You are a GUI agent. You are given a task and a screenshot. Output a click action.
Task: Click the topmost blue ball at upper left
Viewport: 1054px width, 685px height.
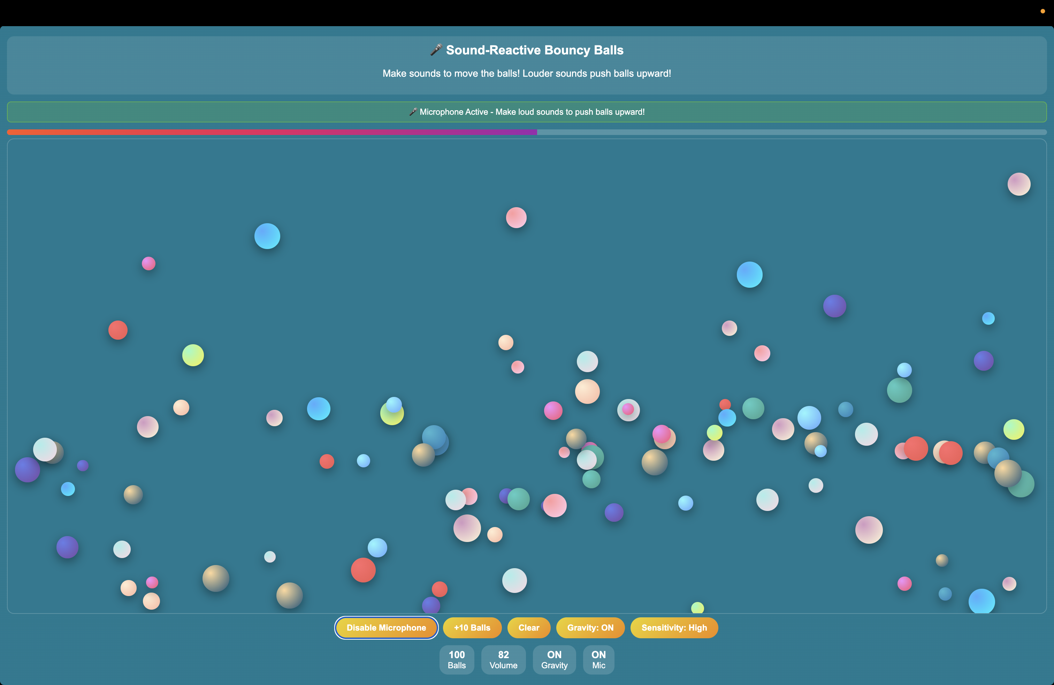click(x=267, y=236)
